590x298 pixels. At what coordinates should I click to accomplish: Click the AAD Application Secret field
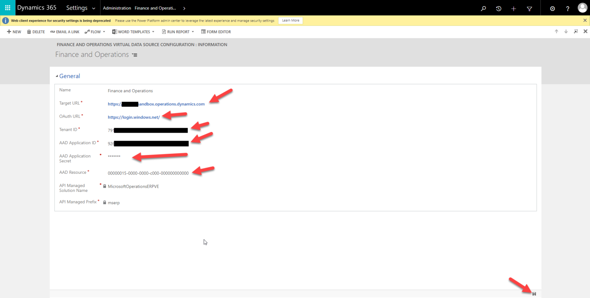pos(114,157)
